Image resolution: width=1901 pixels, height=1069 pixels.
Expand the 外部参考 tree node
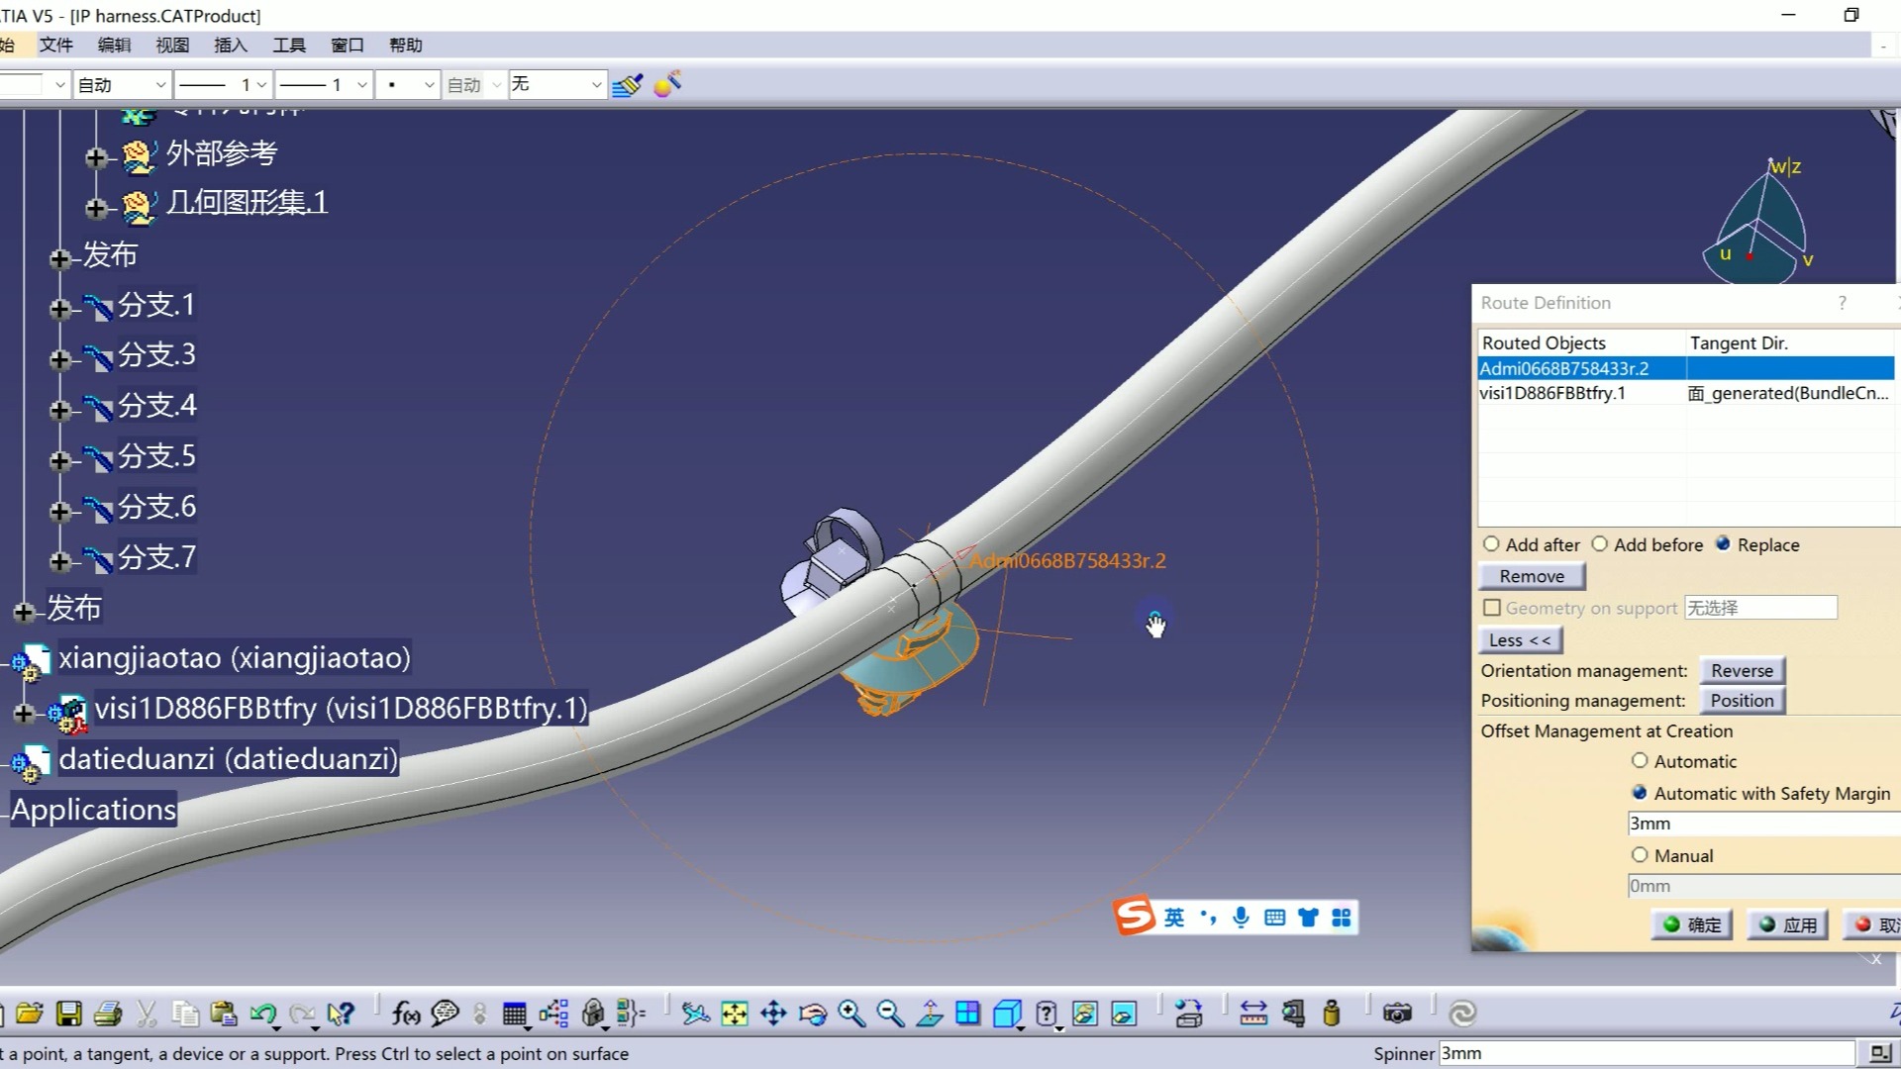tap(96, 157)
